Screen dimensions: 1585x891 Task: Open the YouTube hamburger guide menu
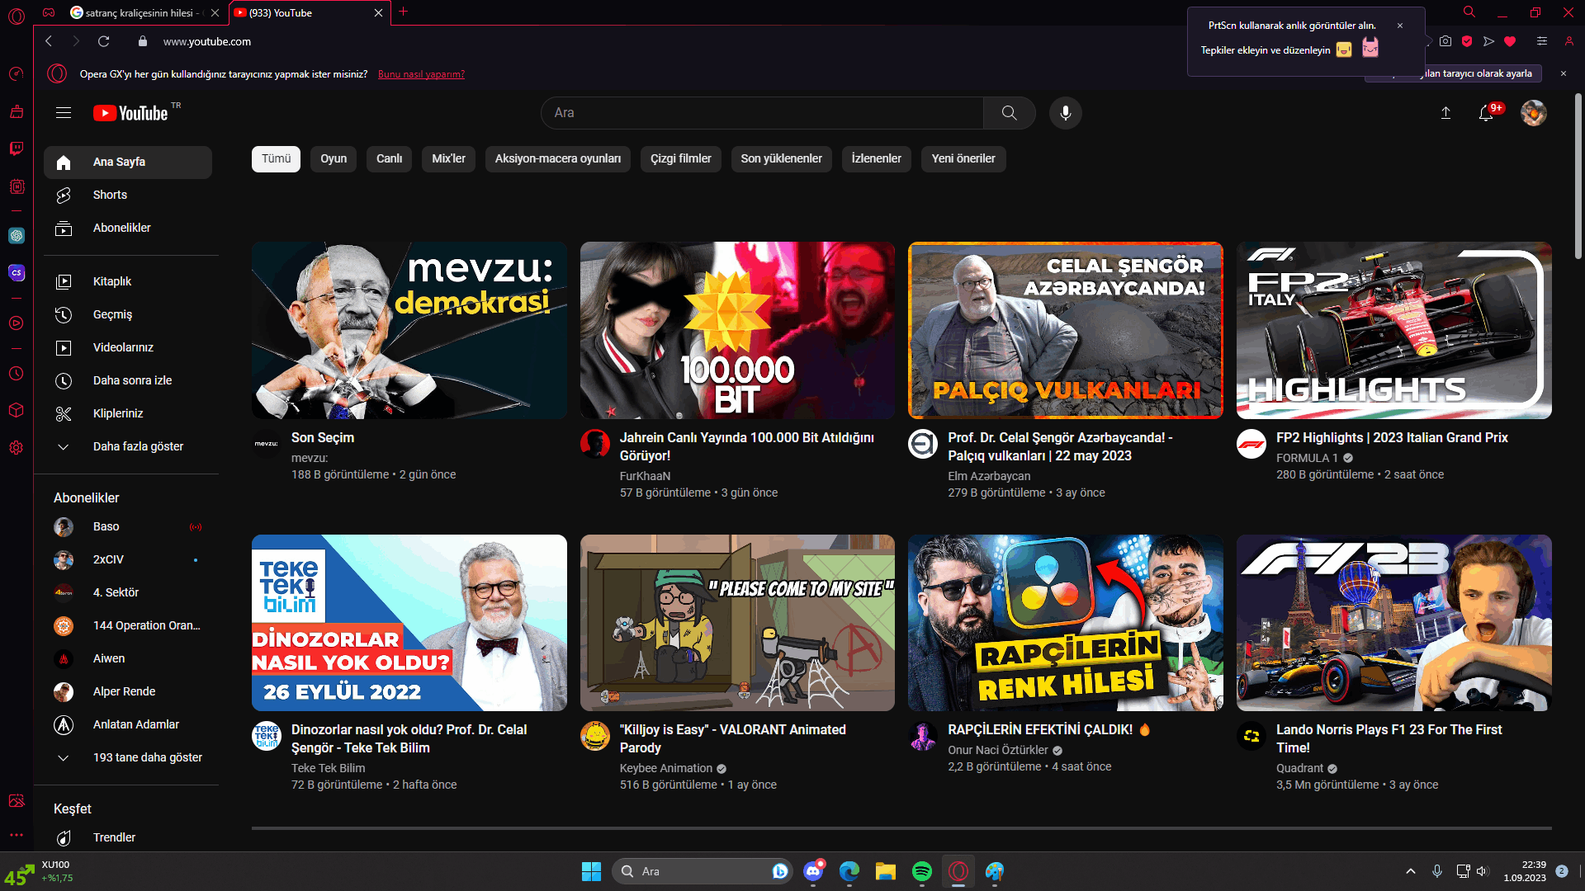pyautogui.click(x=64, y=113)
